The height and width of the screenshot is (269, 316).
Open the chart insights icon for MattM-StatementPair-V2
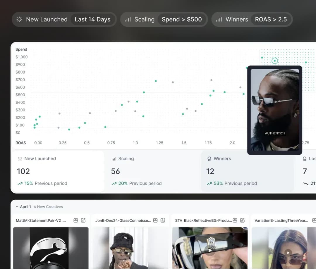coord(83,220)
